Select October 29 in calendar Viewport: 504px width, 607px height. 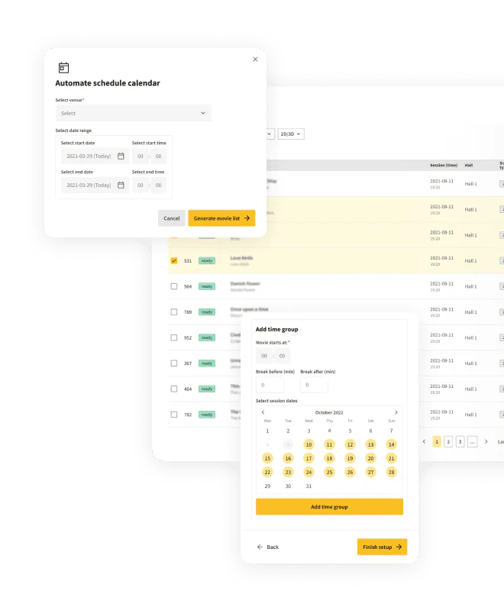[x=267, y=486]
